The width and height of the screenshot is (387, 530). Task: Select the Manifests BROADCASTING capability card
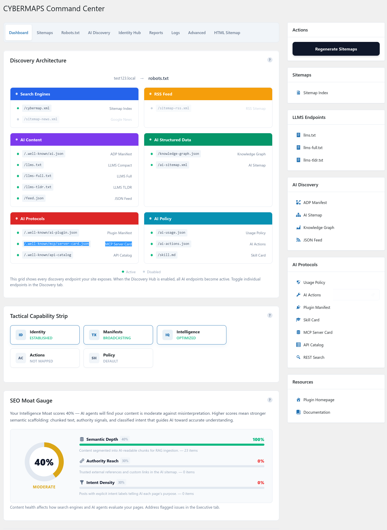pyautogui.click(x=118, y=335)
